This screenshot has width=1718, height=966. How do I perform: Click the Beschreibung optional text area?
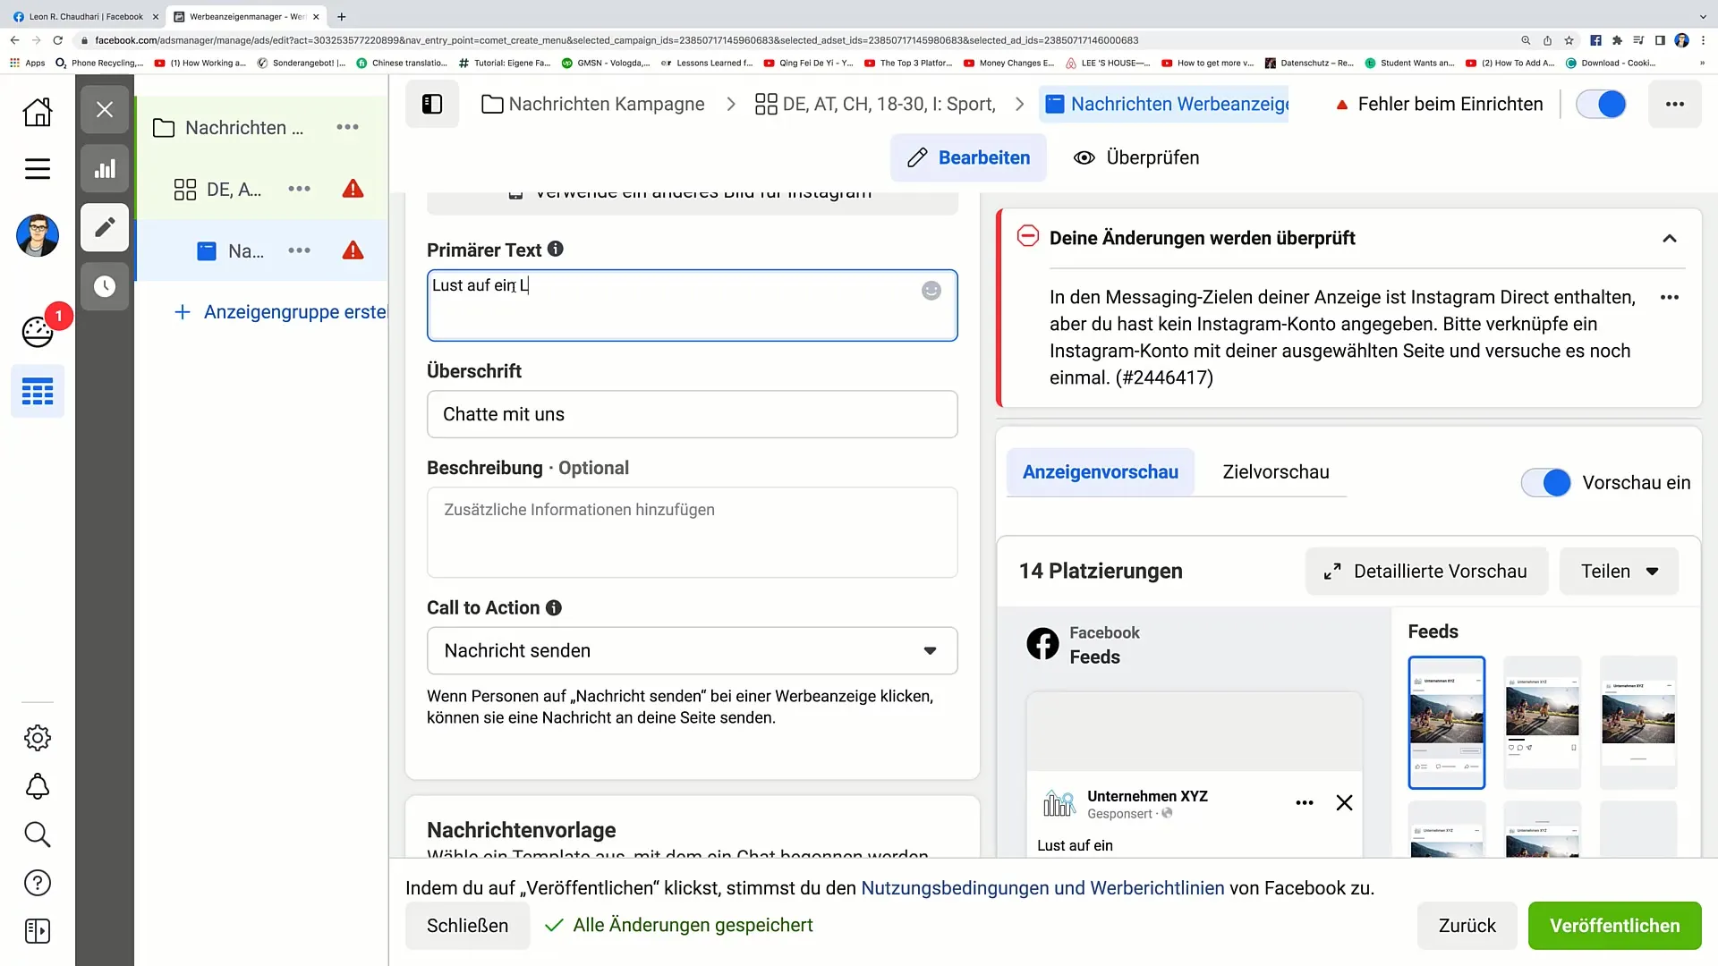coord(692,532)
